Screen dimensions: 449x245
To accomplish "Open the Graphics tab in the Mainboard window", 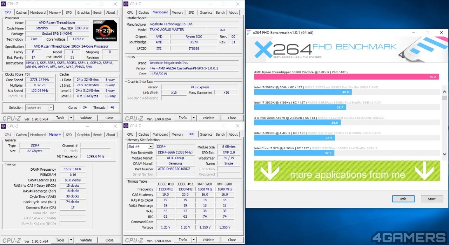I will point(206,12).
